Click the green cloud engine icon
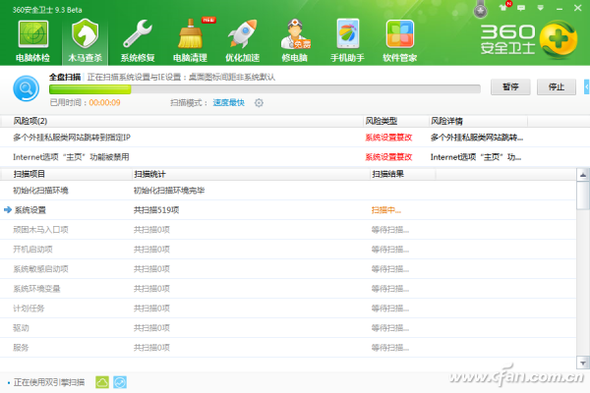Image resolution: width=590 pixels, height=393 pixels. tap(102, 382)
